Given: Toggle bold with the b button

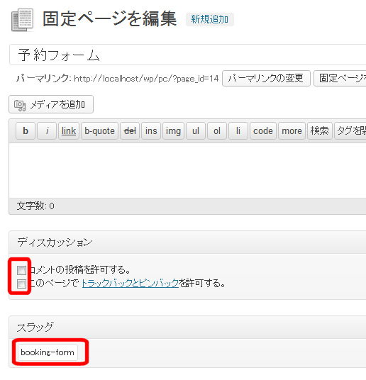Looking at the screenshot, I should pyautogui.click(x=26, y=131).
